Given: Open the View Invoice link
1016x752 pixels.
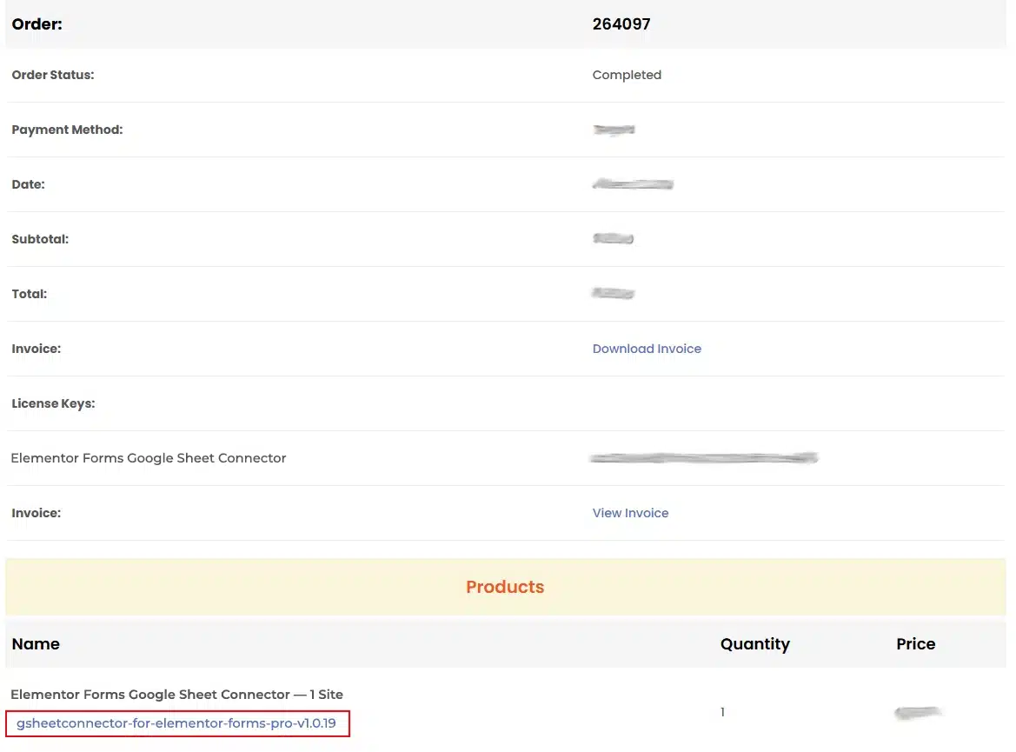Looking at the screenshot, I should click(630, 513).
